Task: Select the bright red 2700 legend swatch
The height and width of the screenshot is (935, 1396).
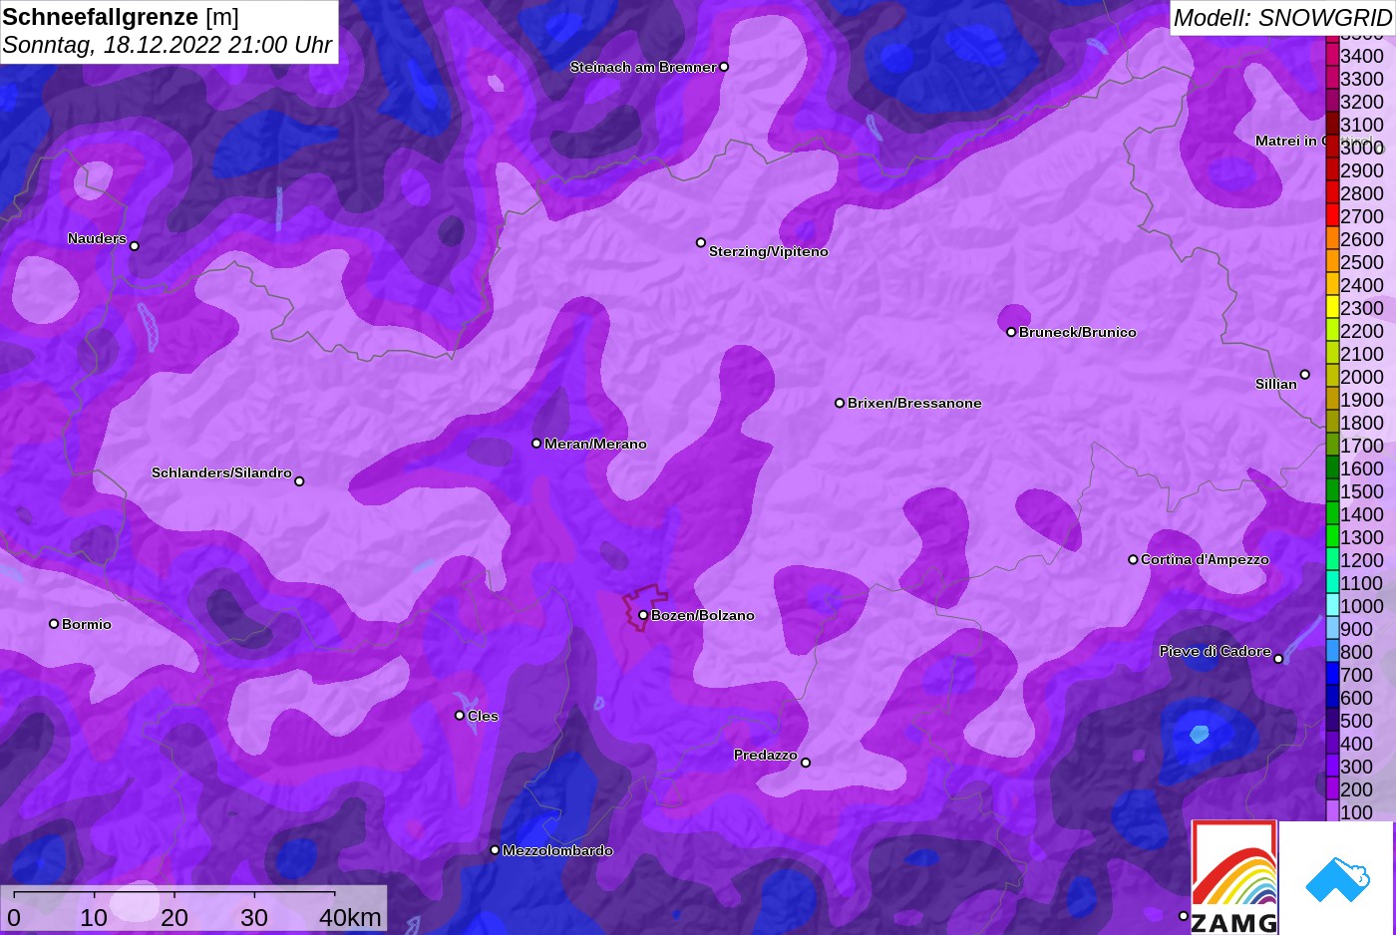Action: tap(1332, 215)
